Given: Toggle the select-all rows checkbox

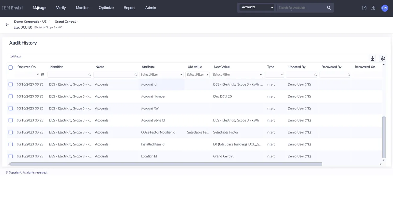Looking at the screenshot, I should tap(10, 67).
